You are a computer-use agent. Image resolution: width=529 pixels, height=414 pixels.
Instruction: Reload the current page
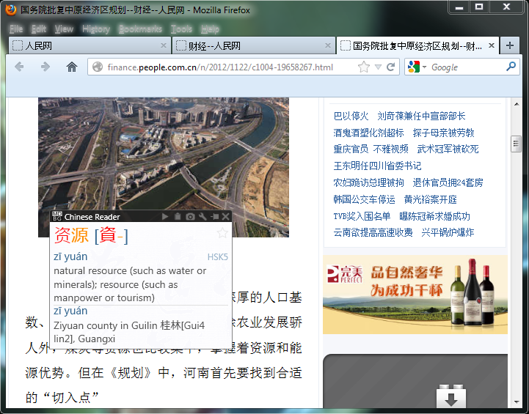coord(390,67)
